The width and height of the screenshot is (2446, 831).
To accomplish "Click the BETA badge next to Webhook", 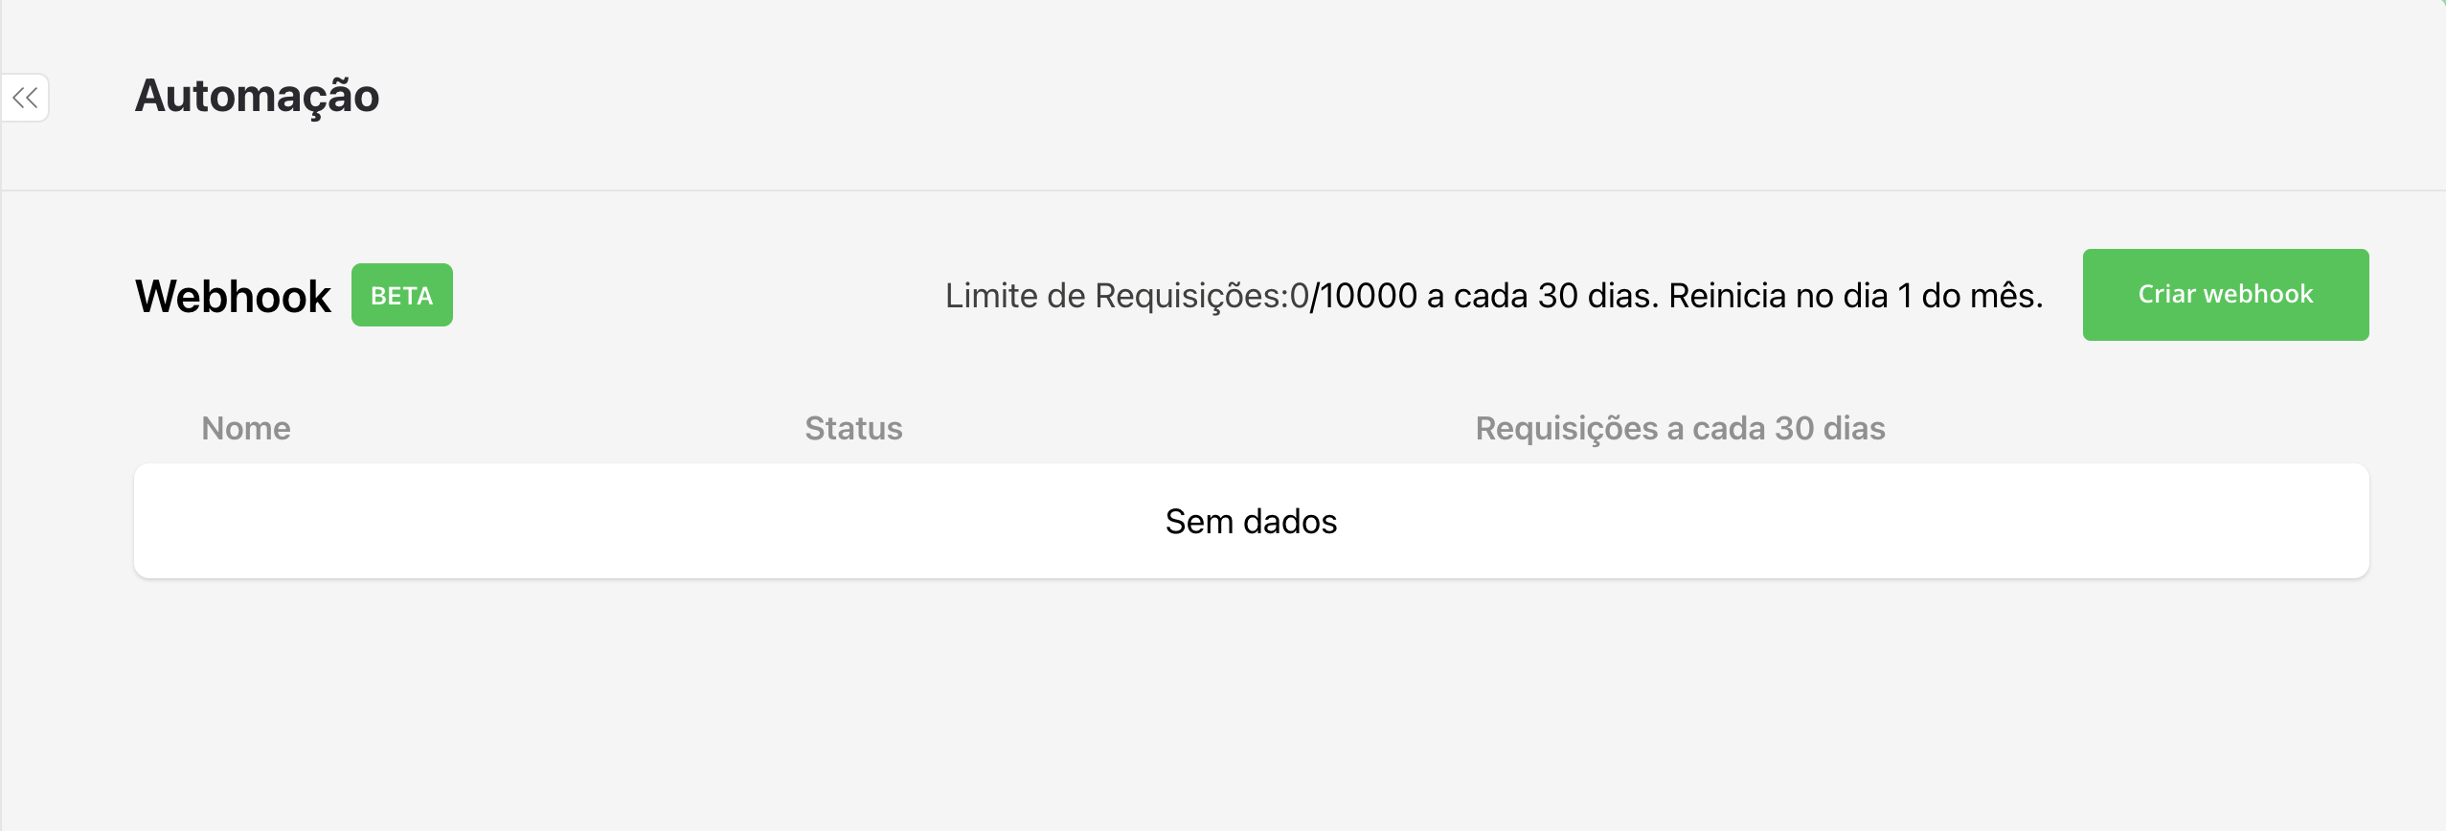I will click(x=401, y=295).
